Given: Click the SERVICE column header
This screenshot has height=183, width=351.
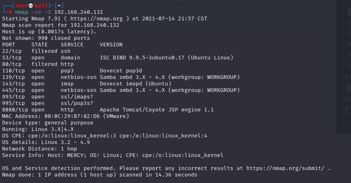Looking at the screenshot, I should coord(72,45).
